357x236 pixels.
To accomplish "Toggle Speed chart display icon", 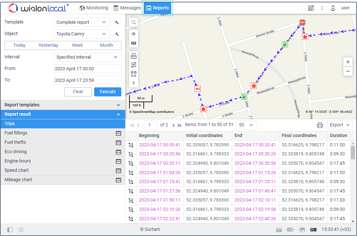I will [118, 171].
